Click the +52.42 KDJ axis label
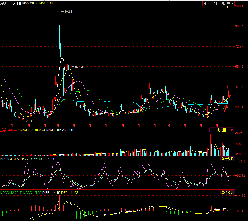 click(240, 176)
